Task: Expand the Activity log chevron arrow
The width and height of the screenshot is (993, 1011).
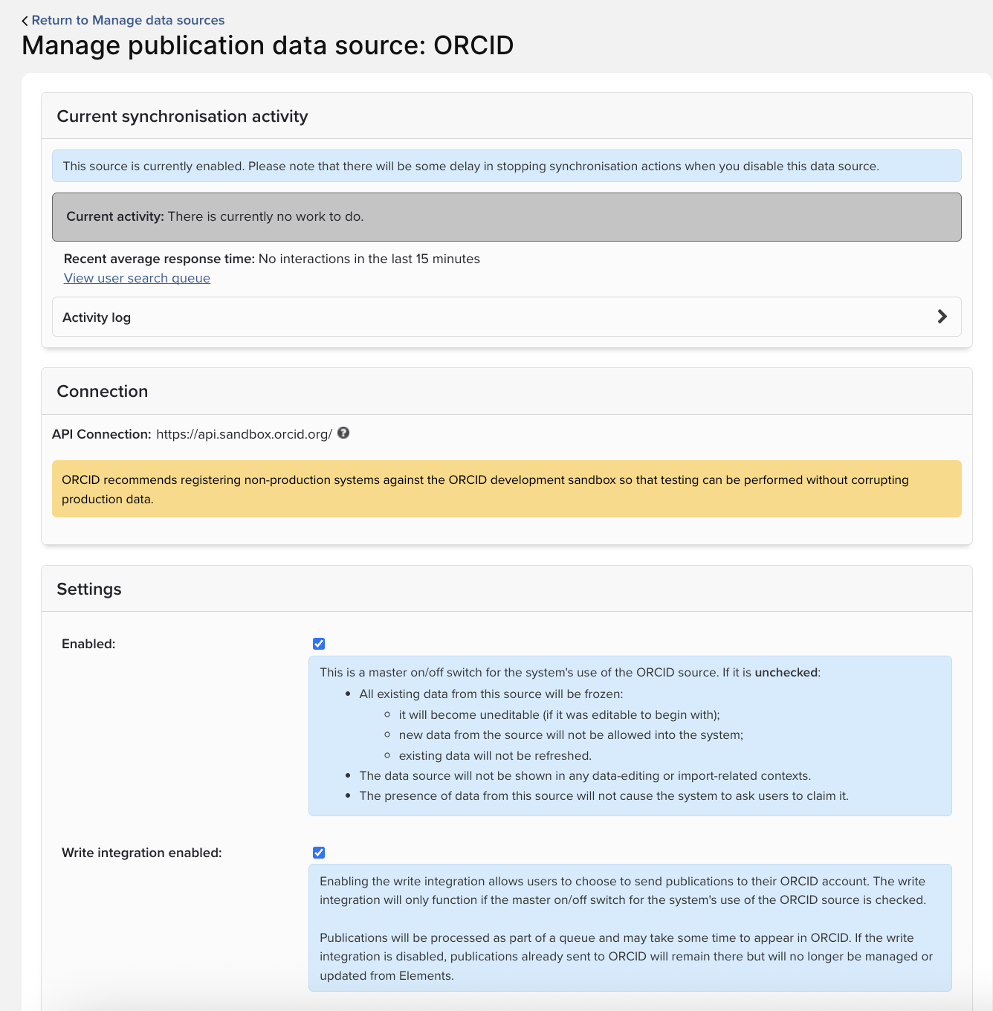Action: pos(942,317)
